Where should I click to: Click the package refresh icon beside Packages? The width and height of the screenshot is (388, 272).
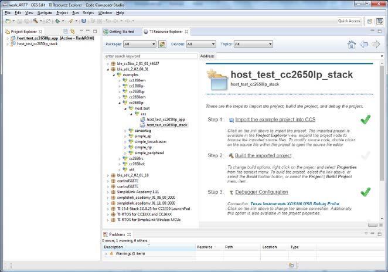(x=162, y=44)
